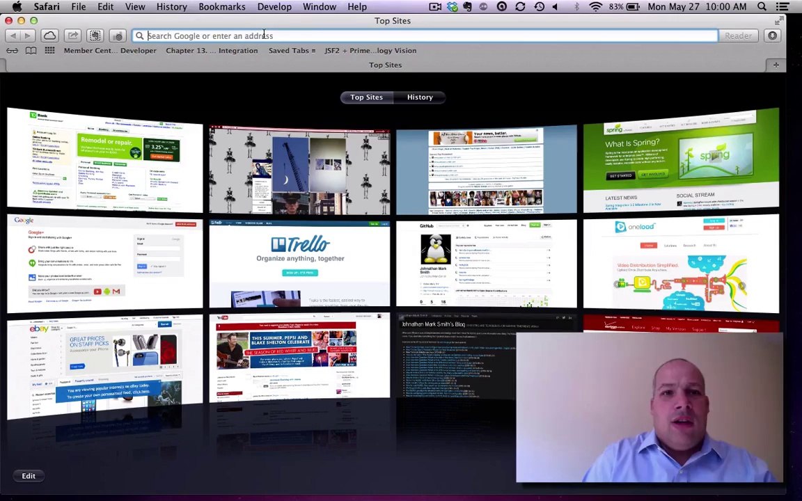Switch to the History segmented tab

coord(420,97)
